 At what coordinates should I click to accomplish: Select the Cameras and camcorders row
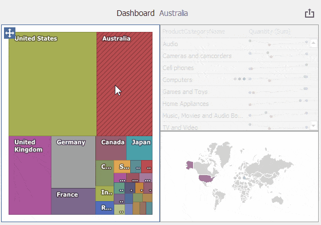click(235, 56)
